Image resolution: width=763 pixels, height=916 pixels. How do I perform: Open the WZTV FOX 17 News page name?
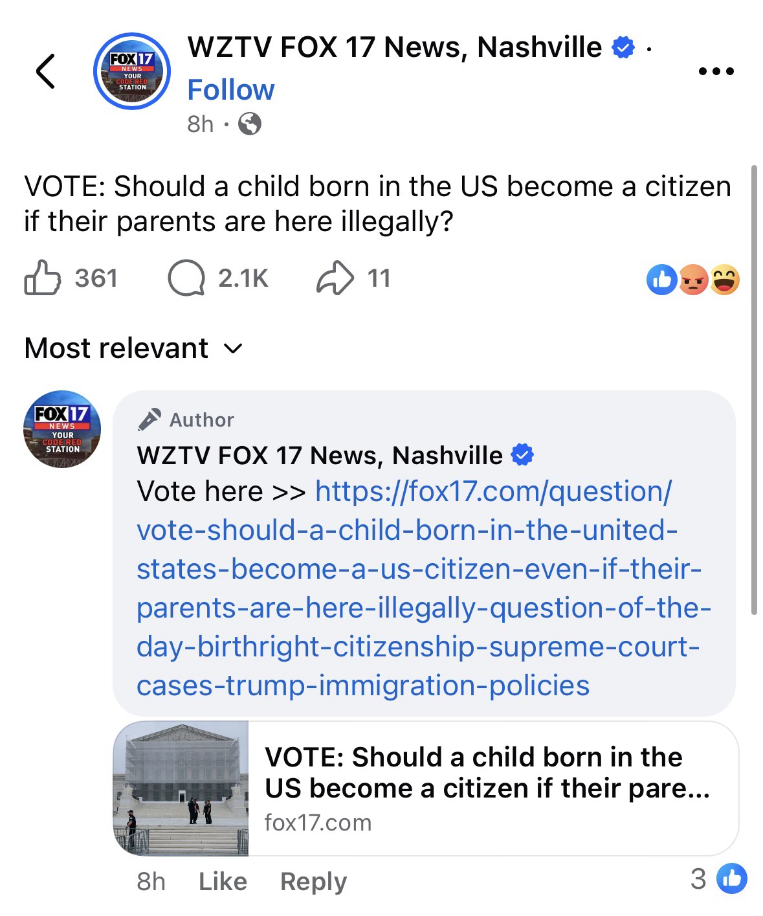(394, 47)
